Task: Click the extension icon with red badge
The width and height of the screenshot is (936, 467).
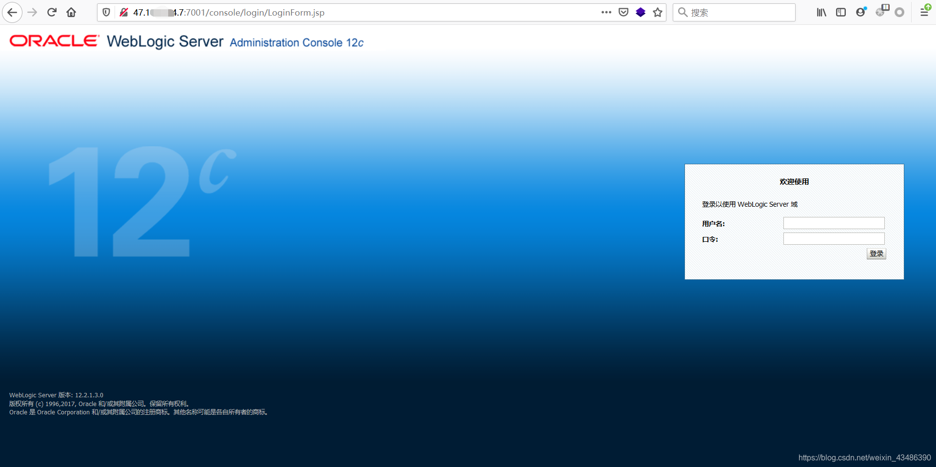Action: tap(882, 11)
